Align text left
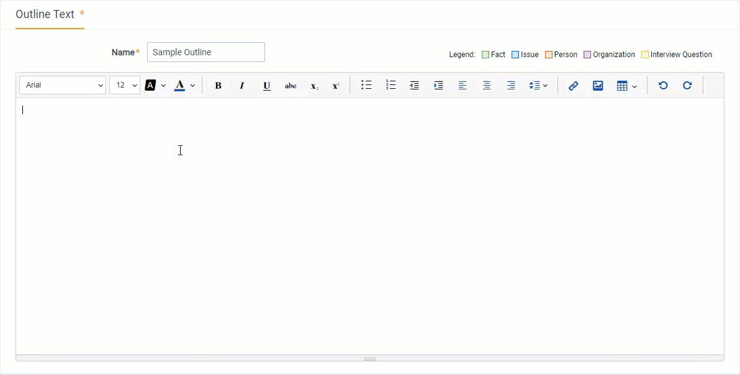 point(463,86)
